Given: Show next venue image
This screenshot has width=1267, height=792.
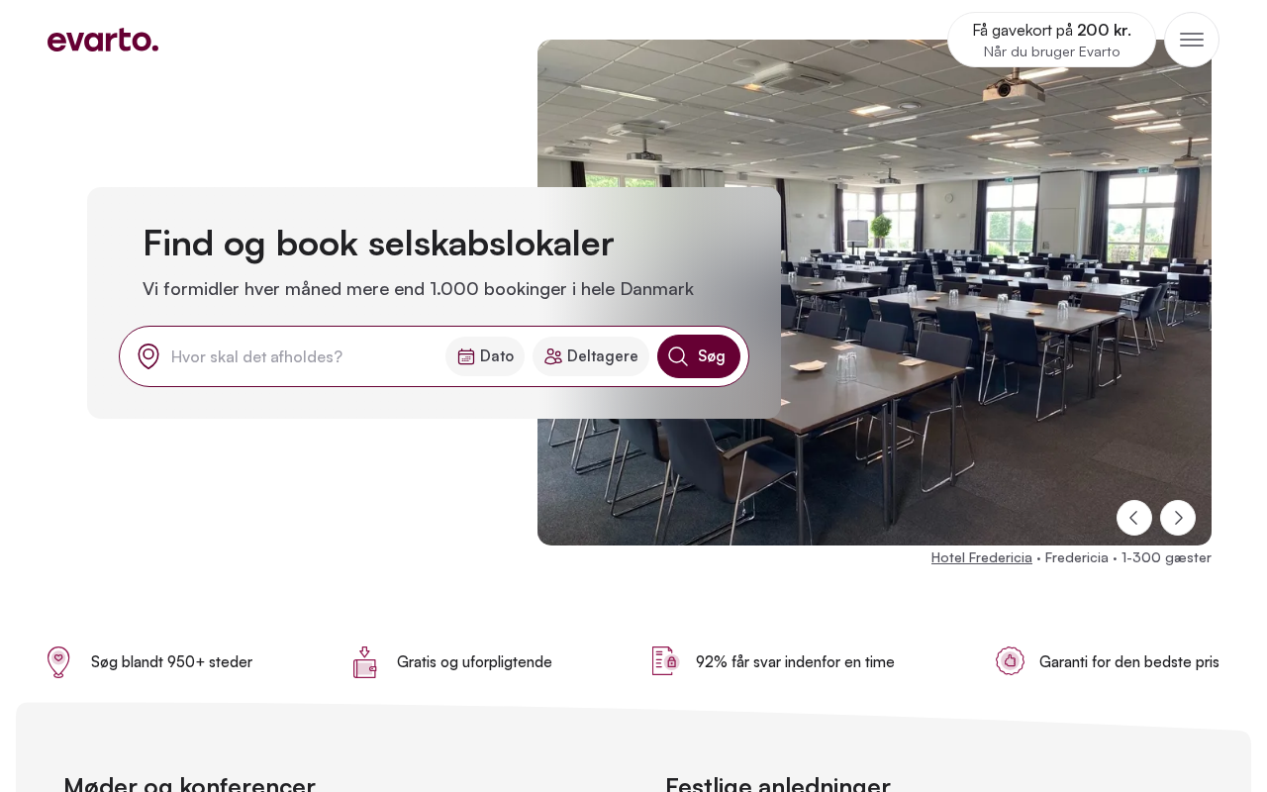Looking at the screenshot, I should 1178,518.
